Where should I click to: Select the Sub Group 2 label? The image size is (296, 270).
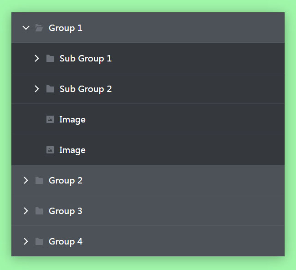(86, 89)
